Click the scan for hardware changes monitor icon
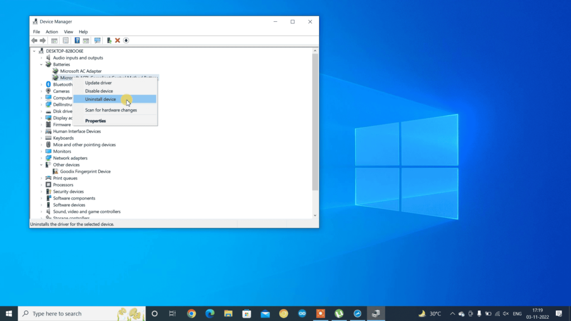The image size is (571, 321). [x=97, y=40]
